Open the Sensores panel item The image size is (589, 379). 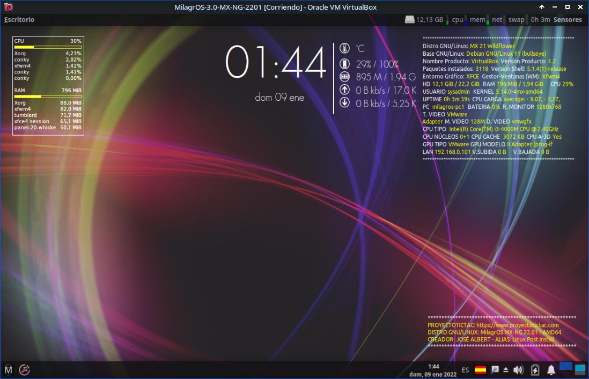tap(568, 20)
